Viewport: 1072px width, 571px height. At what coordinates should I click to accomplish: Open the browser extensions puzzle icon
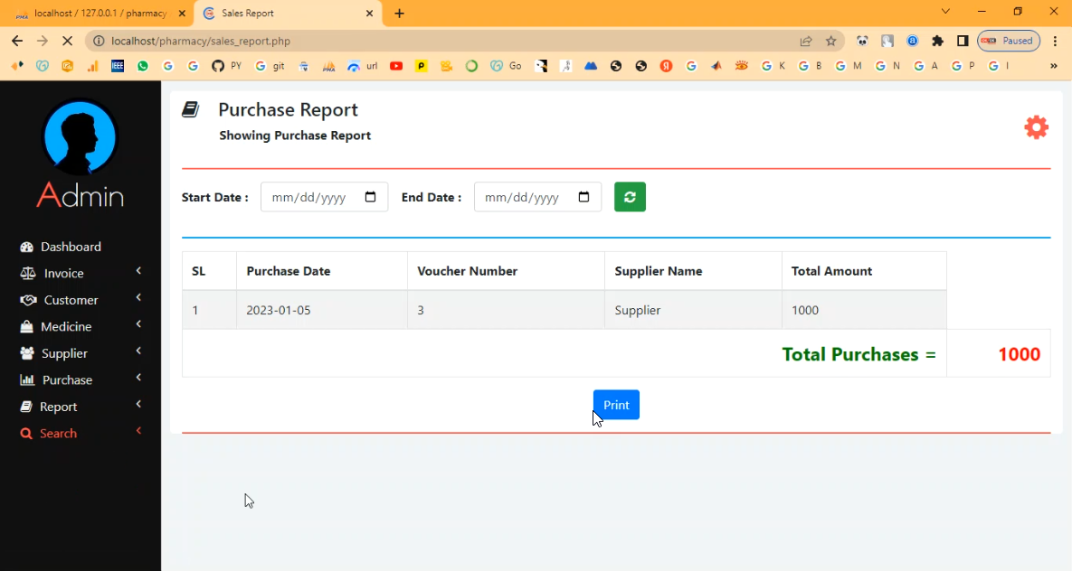pos(937,41)
